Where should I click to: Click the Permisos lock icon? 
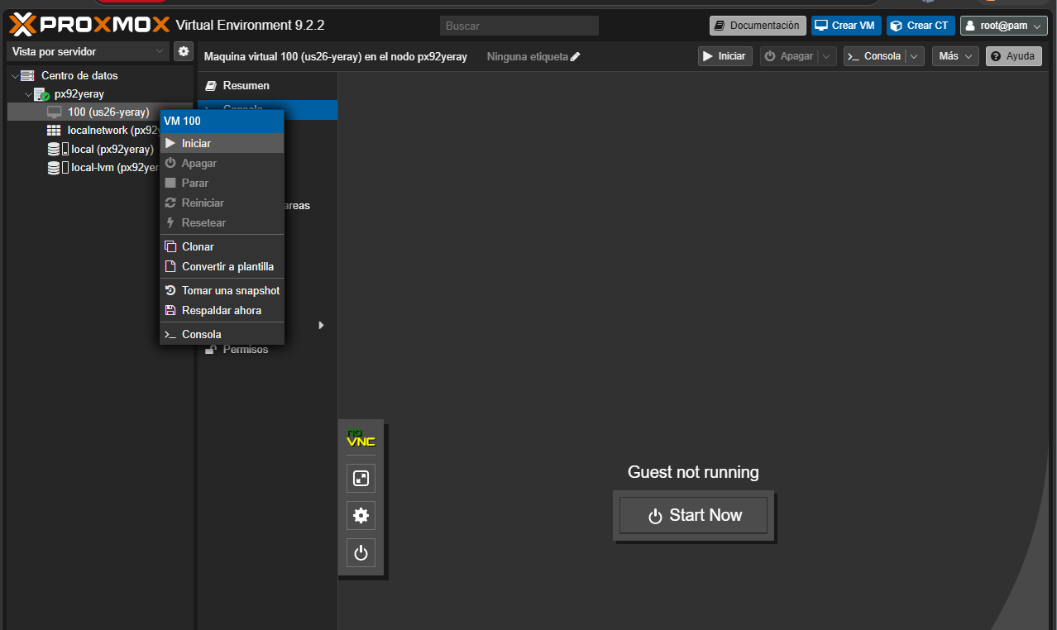click(x=211, y=350)
